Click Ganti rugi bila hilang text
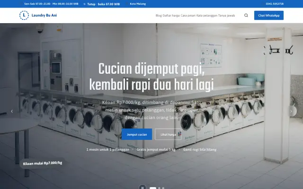Image resolution: width=303 pixels, height=189 pixels. coord(200,149)
